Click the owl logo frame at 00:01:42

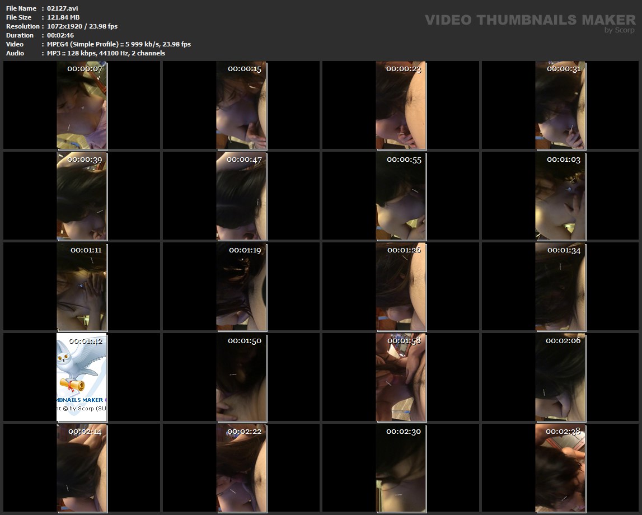point(82,377)
